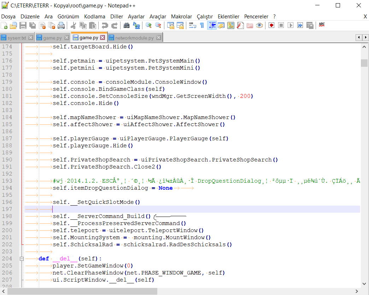
Task: Click the vertical scrollbar thumb
Action: [364, 63]
